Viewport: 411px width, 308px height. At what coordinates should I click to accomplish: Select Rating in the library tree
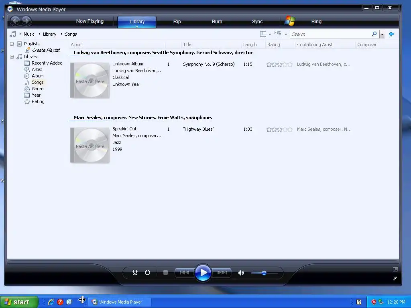[x=38, y=101]
